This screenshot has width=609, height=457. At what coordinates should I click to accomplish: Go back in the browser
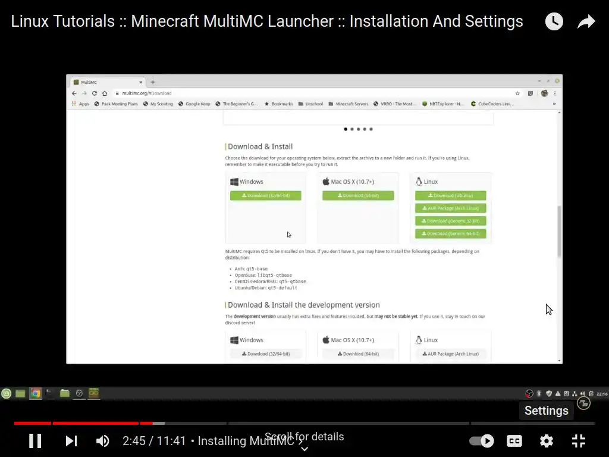click(x=74, y=93)
